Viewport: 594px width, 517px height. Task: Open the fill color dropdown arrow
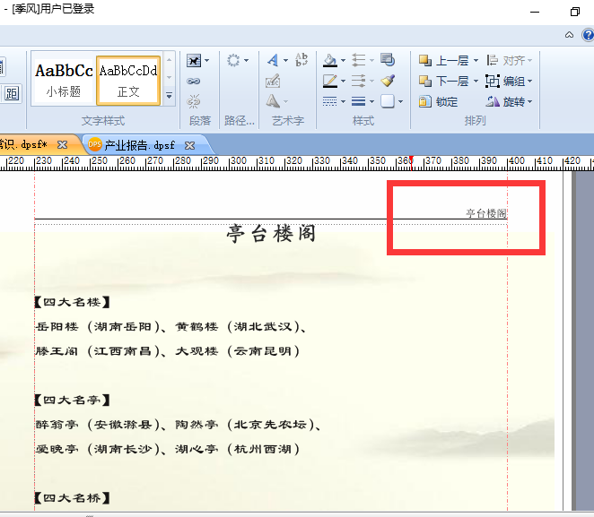point(344,61)
